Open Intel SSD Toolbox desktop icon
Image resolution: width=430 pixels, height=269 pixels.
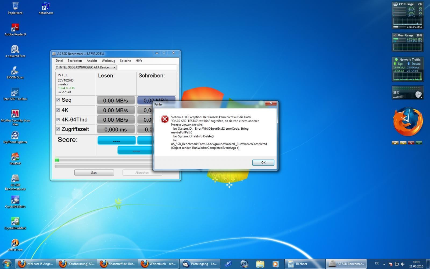tap(15, 94)
